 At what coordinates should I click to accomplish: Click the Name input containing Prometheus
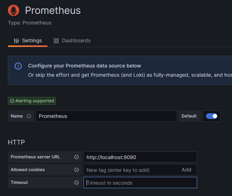106,116
